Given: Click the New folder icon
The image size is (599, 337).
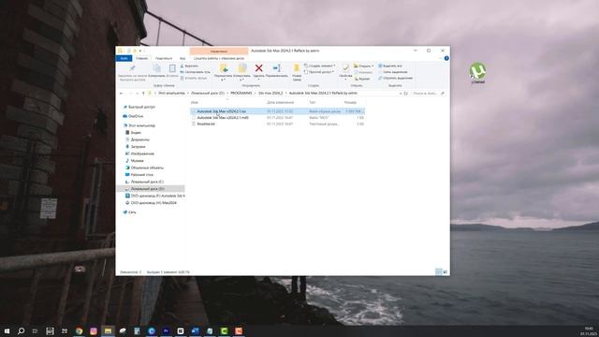Looking at the screenshot, I should [x=297, y=68].
